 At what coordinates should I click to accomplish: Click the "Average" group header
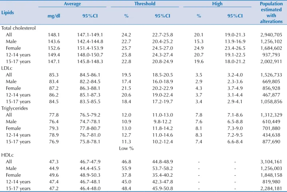tap(72, 4)
